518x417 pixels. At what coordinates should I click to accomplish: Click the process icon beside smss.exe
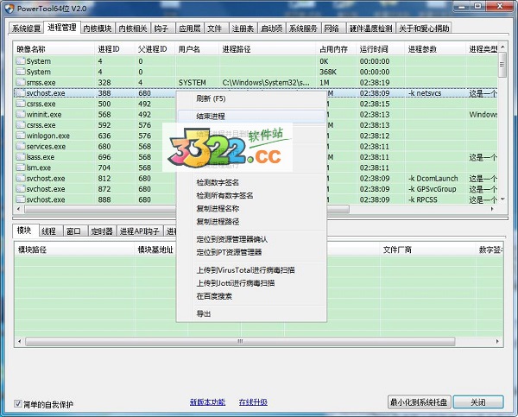21,82
